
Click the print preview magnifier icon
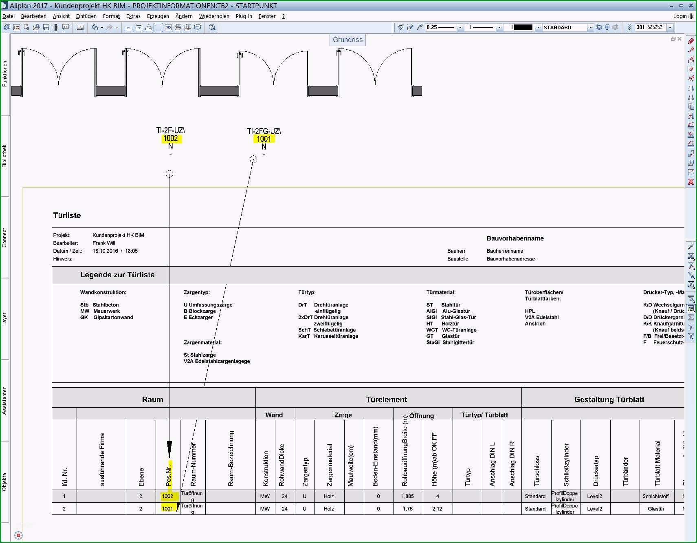point(66,27)
